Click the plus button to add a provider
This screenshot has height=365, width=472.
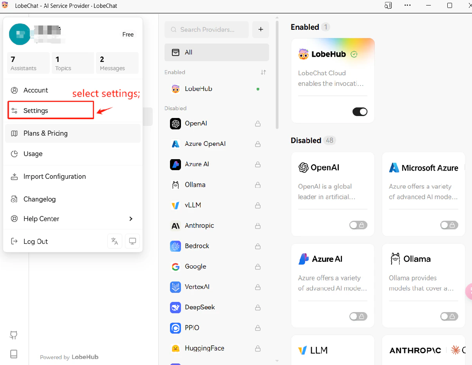[260, 29]
